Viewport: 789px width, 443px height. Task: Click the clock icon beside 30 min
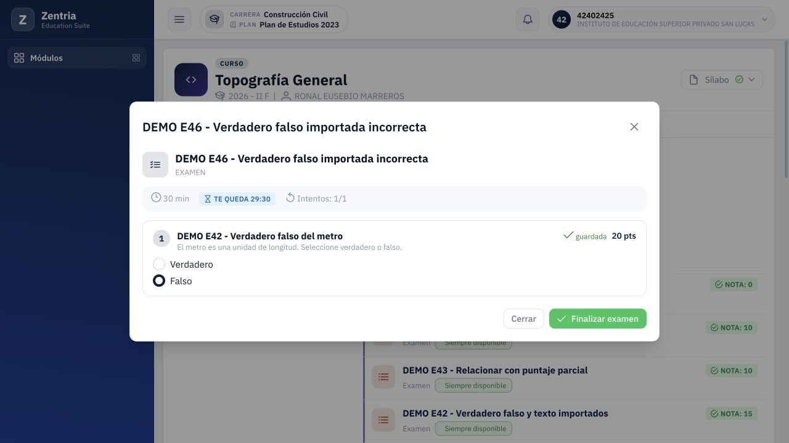156,198
